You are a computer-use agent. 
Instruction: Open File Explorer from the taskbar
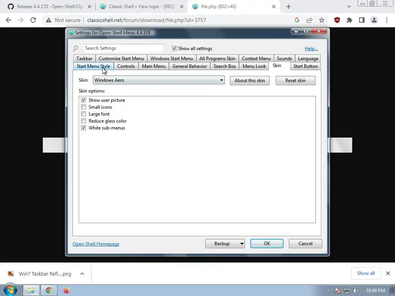click(31, 291)
